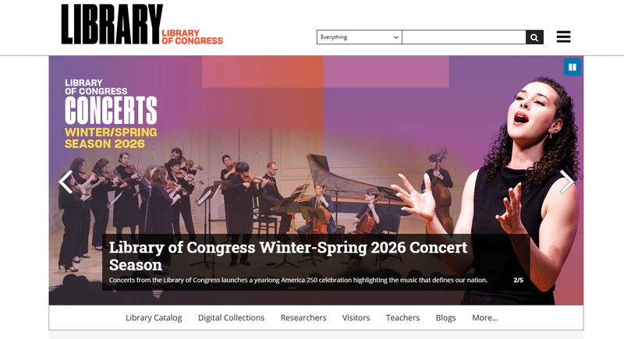Image resolution: width=624 pixels, height=339 pixels.
Task: Visit the Visitors page
Action: (356, 318)
